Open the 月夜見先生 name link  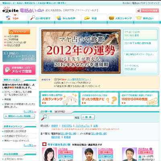(x=143, y=149)
